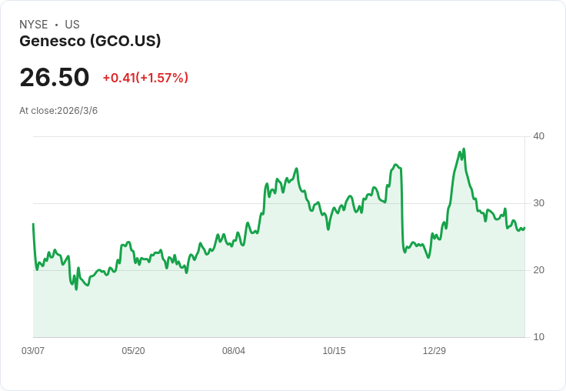The height and width of the screenshot is (391, 566).
Task: Click the 20 y-axis price label
Action: [538, 270]
